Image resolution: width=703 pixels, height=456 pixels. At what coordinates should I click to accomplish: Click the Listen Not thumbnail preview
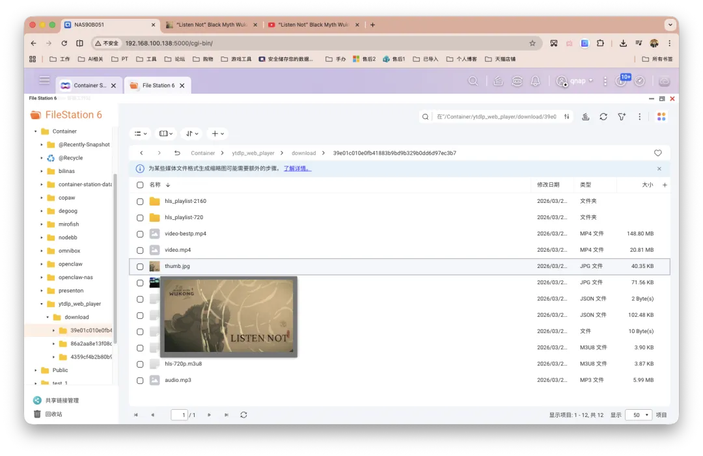click(228, 317)
